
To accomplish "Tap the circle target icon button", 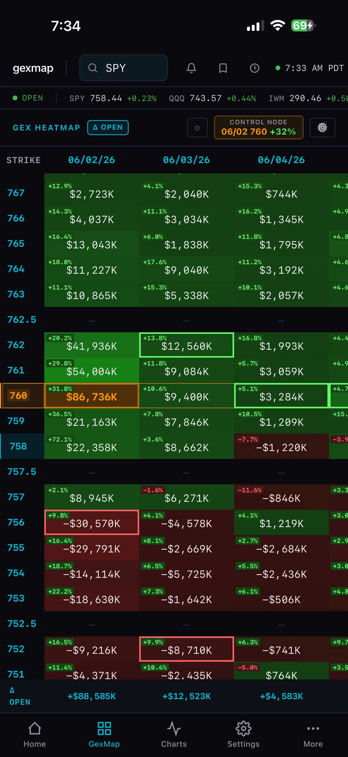I will 197,127.
